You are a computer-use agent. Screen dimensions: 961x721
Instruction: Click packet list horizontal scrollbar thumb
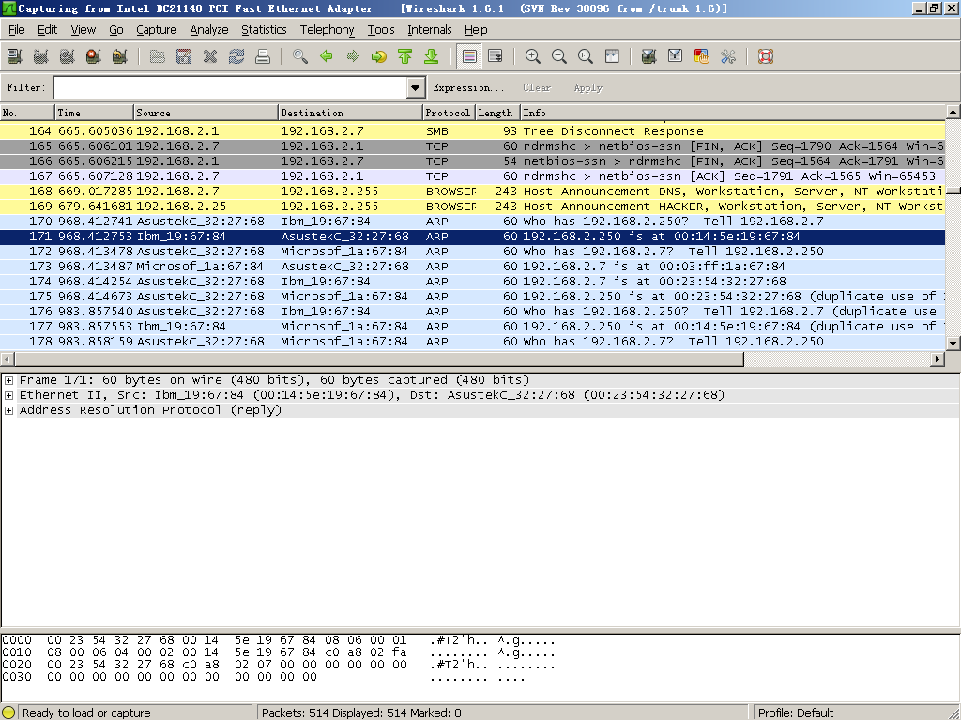click(379, 359)
